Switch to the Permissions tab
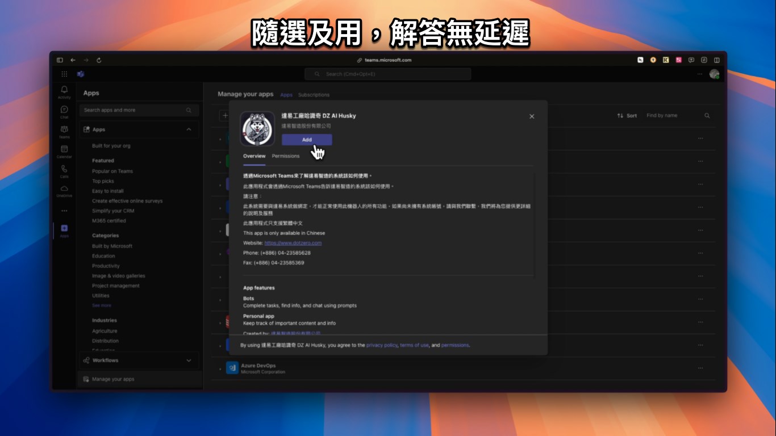The image size is (776, 436). (286, 156)
